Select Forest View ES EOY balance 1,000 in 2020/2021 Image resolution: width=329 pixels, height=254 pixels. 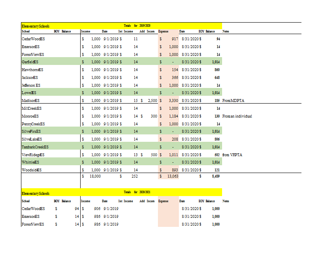(x=215, y=224)
